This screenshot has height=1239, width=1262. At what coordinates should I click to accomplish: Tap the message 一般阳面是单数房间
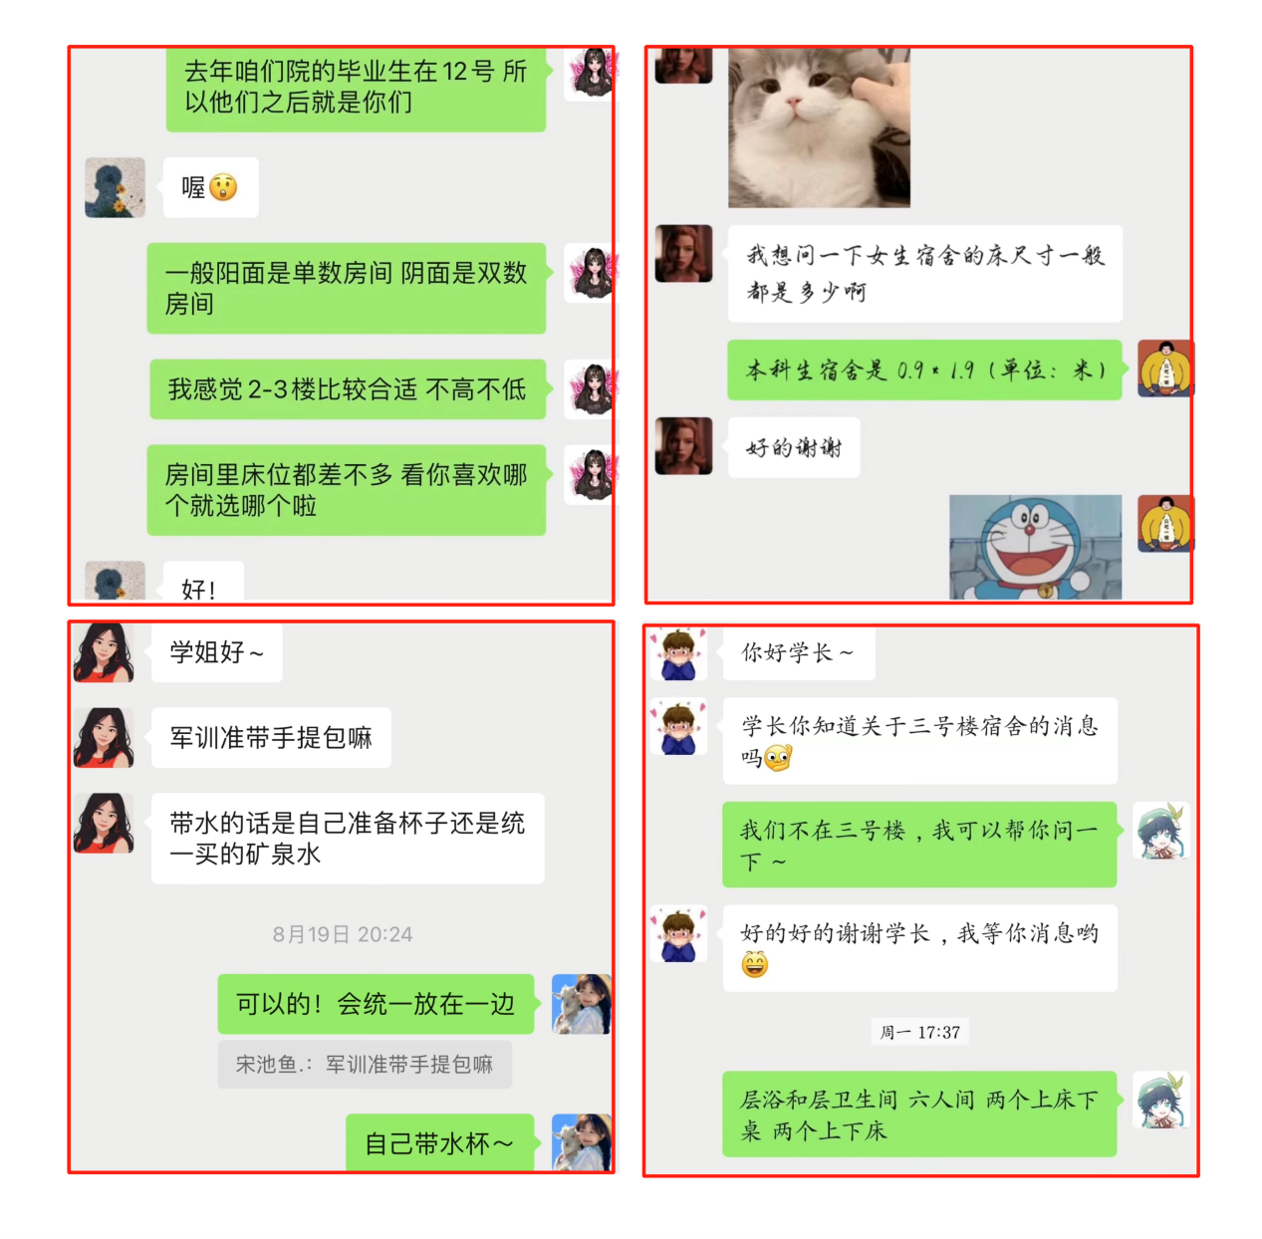point(347,288)
